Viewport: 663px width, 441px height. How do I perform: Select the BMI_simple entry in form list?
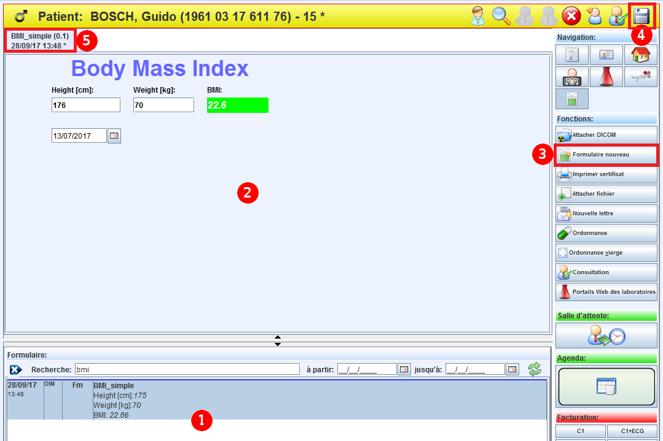[277, 399]
